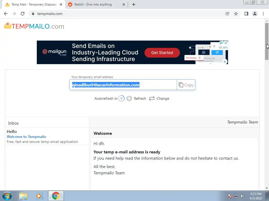269x201 pixels.
Task: Click the page vertical scrollbar thumb
Action: tap(267, 41)
